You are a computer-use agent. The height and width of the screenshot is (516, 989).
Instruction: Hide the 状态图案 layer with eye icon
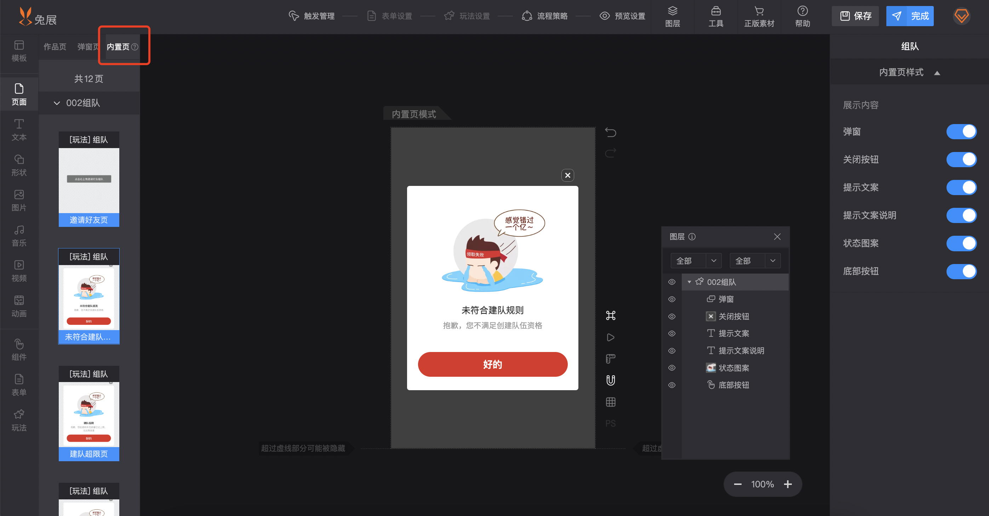point(672,368)
